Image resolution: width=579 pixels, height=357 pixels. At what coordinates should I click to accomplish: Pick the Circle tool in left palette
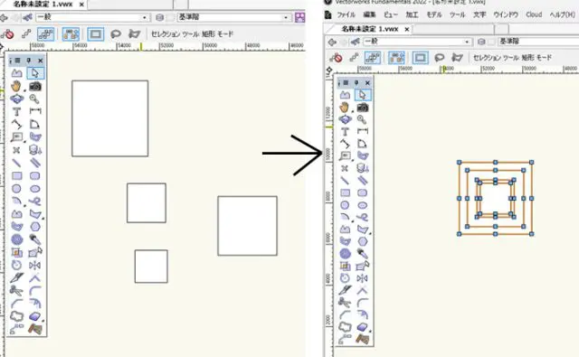[16, 189]
